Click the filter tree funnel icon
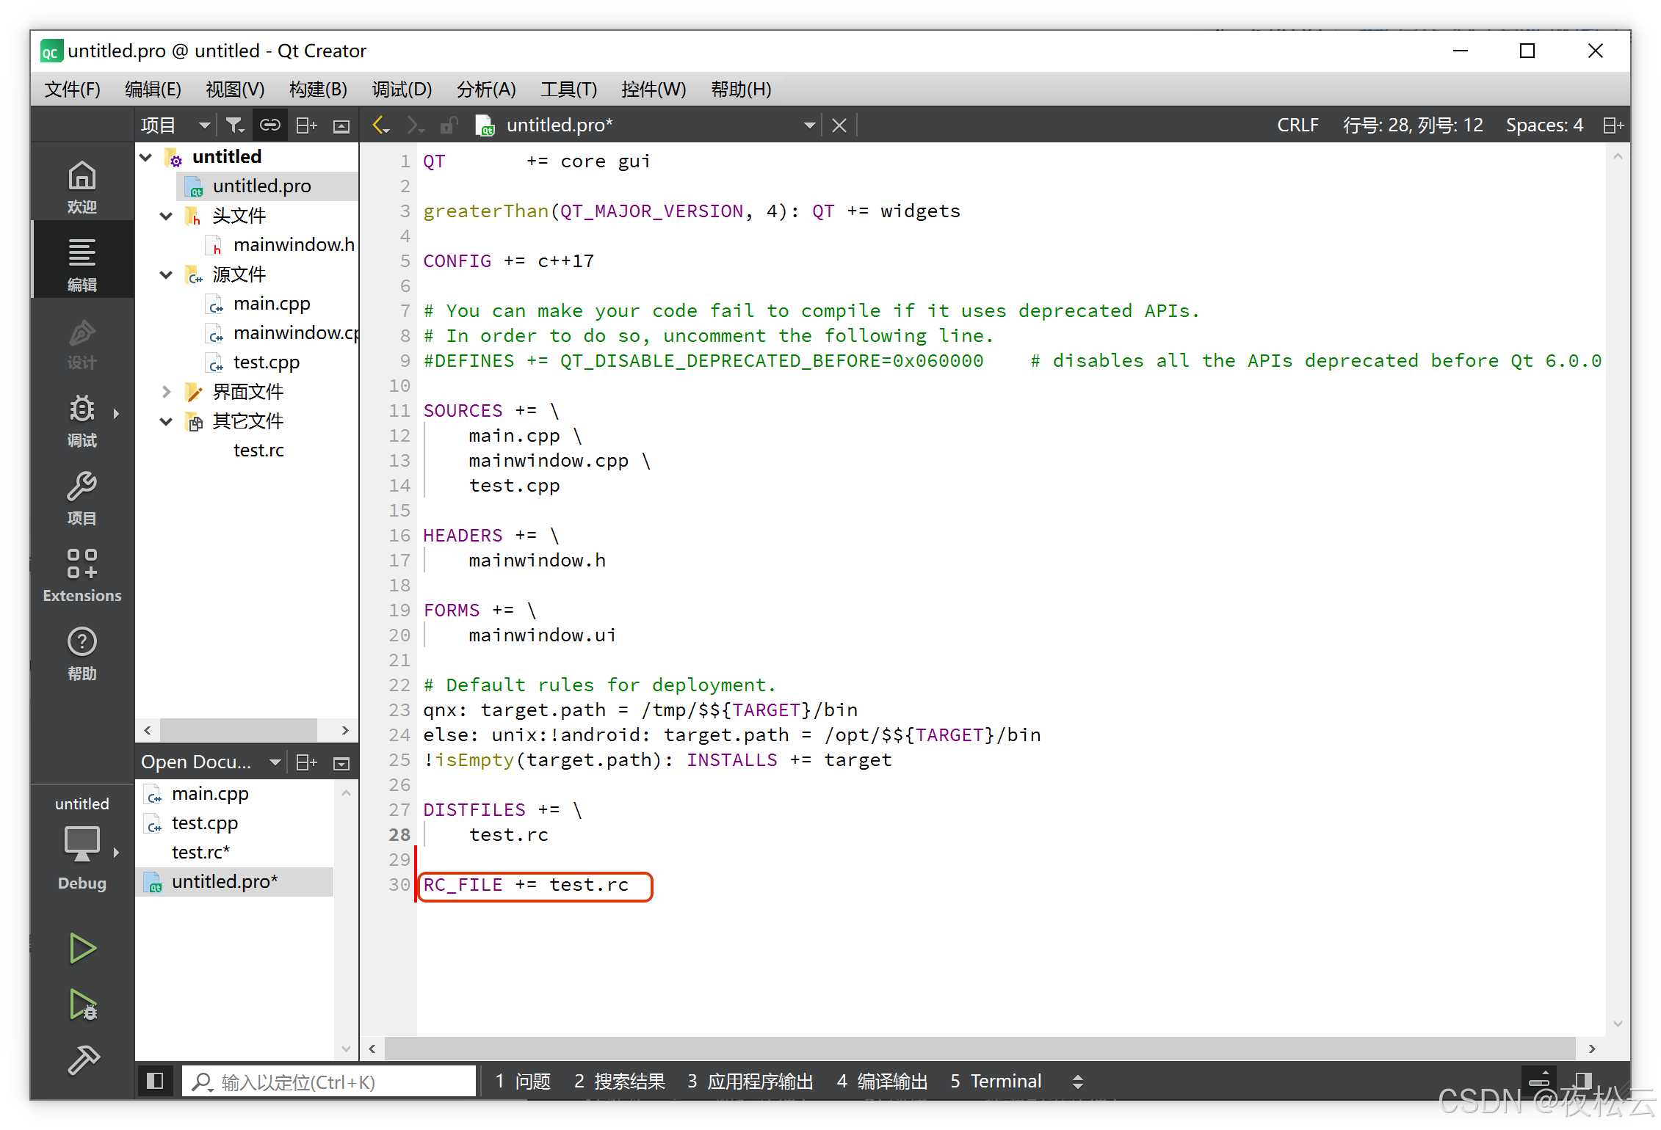 pyautogui.click(x=234, y=125)
